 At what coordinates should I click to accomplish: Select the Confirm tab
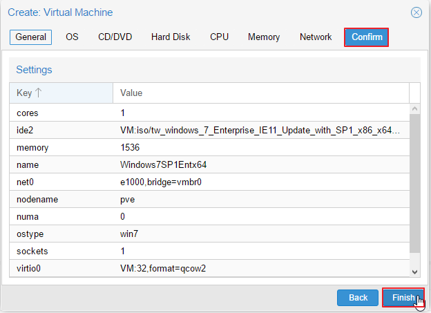click(366, 37)
